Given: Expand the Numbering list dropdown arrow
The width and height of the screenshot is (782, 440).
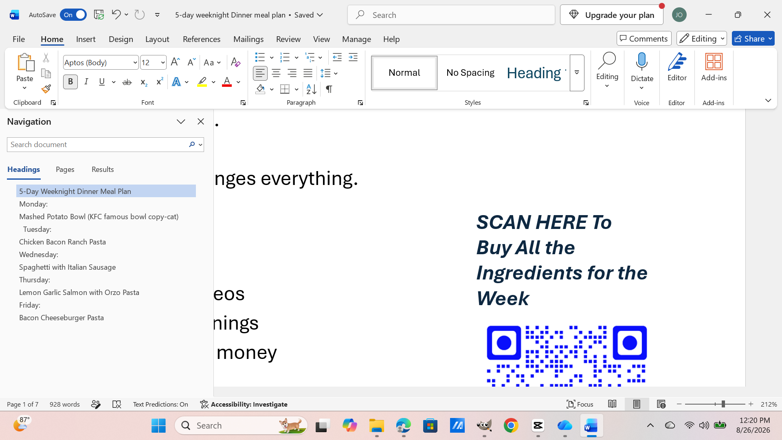Looking at the screenshot, I should 296,57.
